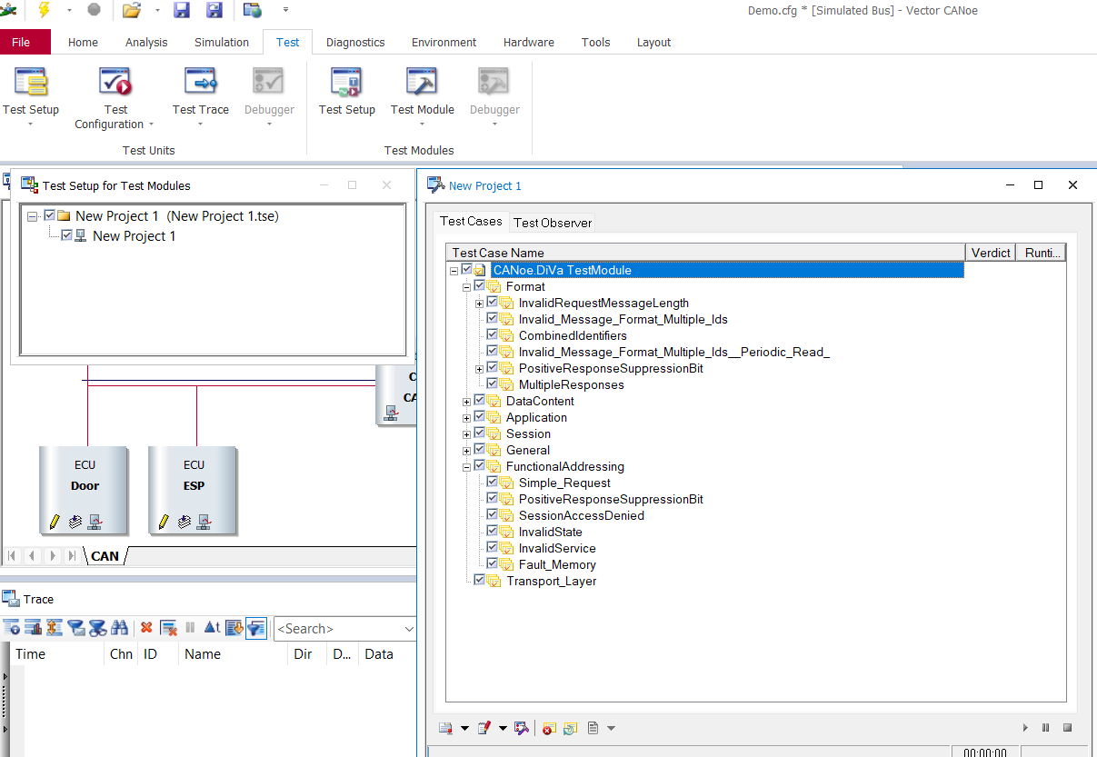Image resolution: width=1097 pixels, height=757 pixels.
Task: Switch to the Analysis ribbon tab
Action: click(x=146, y=42)
